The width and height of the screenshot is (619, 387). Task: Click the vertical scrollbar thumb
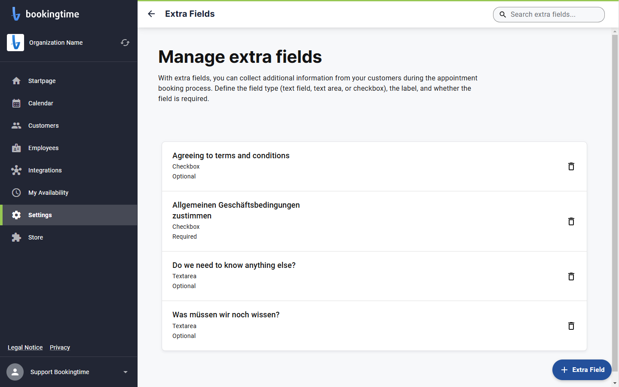[615, 203]
